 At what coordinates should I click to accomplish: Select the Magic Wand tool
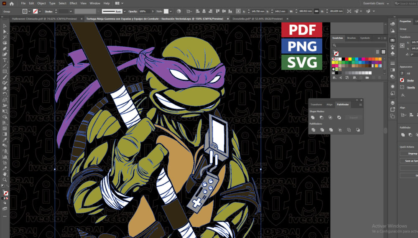[x=5, y=37]
